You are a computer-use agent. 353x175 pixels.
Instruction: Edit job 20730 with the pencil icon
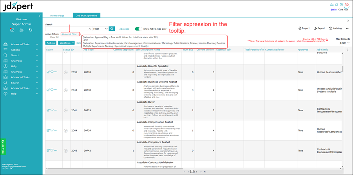(x=48, y=90)
